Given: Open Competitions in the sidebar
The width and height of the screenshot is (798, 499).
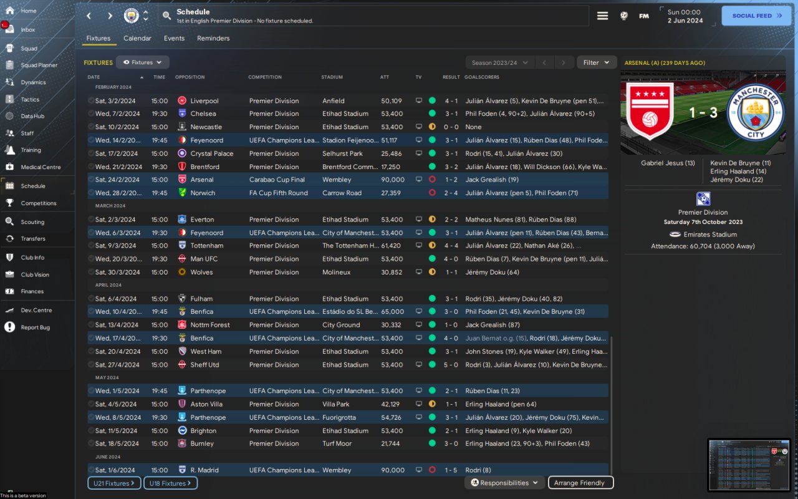Looking at the screenshot, I should [39, 203].
